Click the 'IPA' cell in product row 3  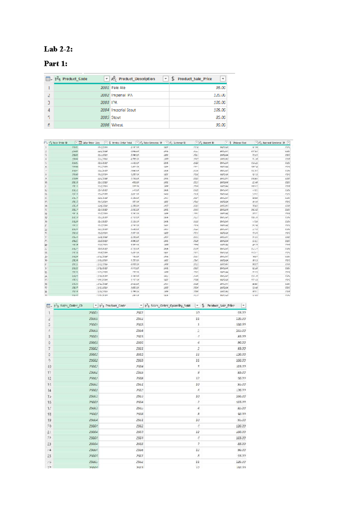pyautogui.click(x=139, y=103)
